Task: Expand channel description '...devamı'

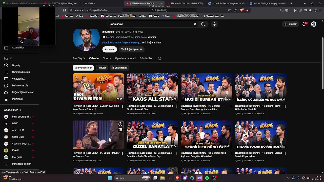Action: (151, 37)
